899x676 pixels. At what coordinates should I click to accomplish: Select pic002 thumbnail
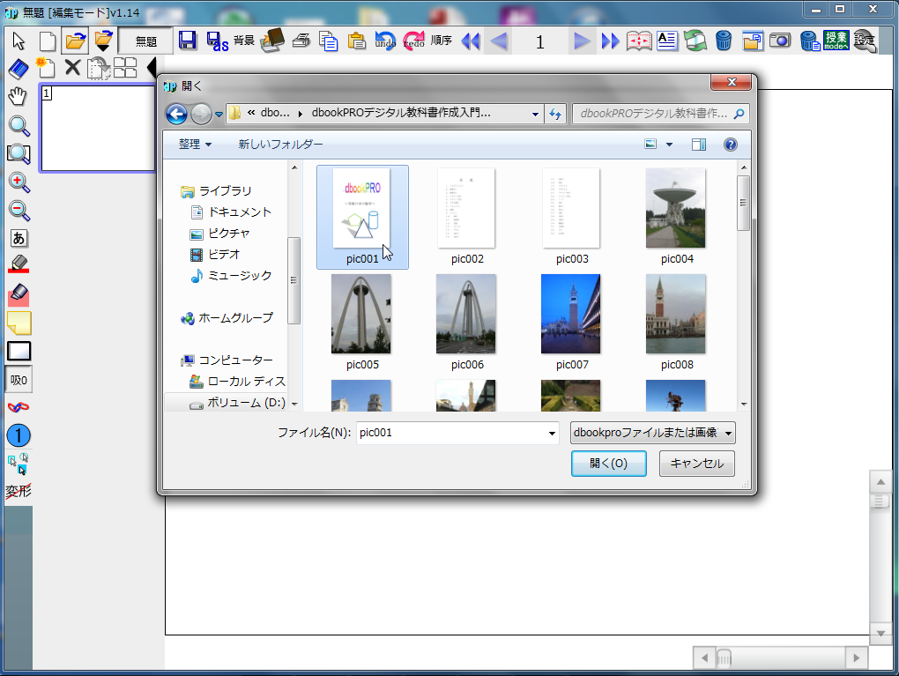pyautogui.click(x=467, y=217)
